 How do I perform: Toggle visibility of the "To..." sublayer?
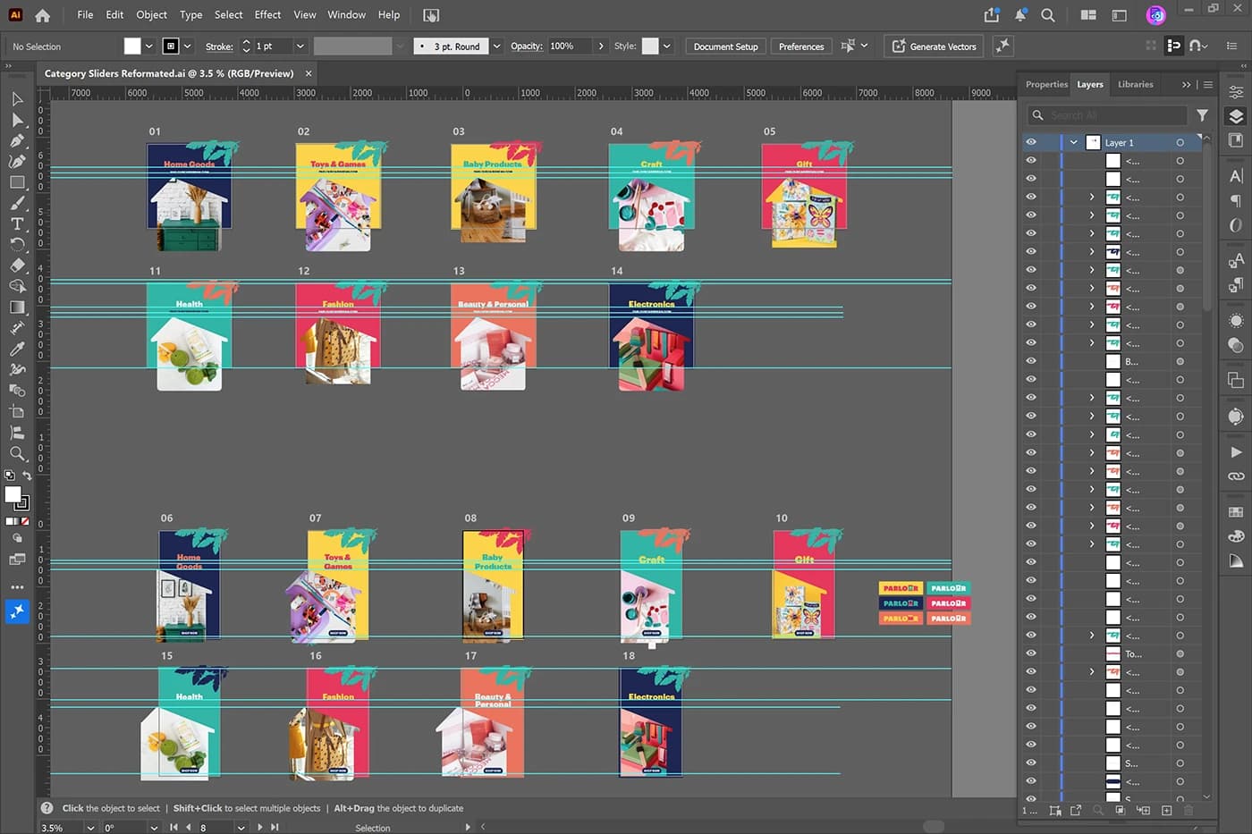[1031, 653]
